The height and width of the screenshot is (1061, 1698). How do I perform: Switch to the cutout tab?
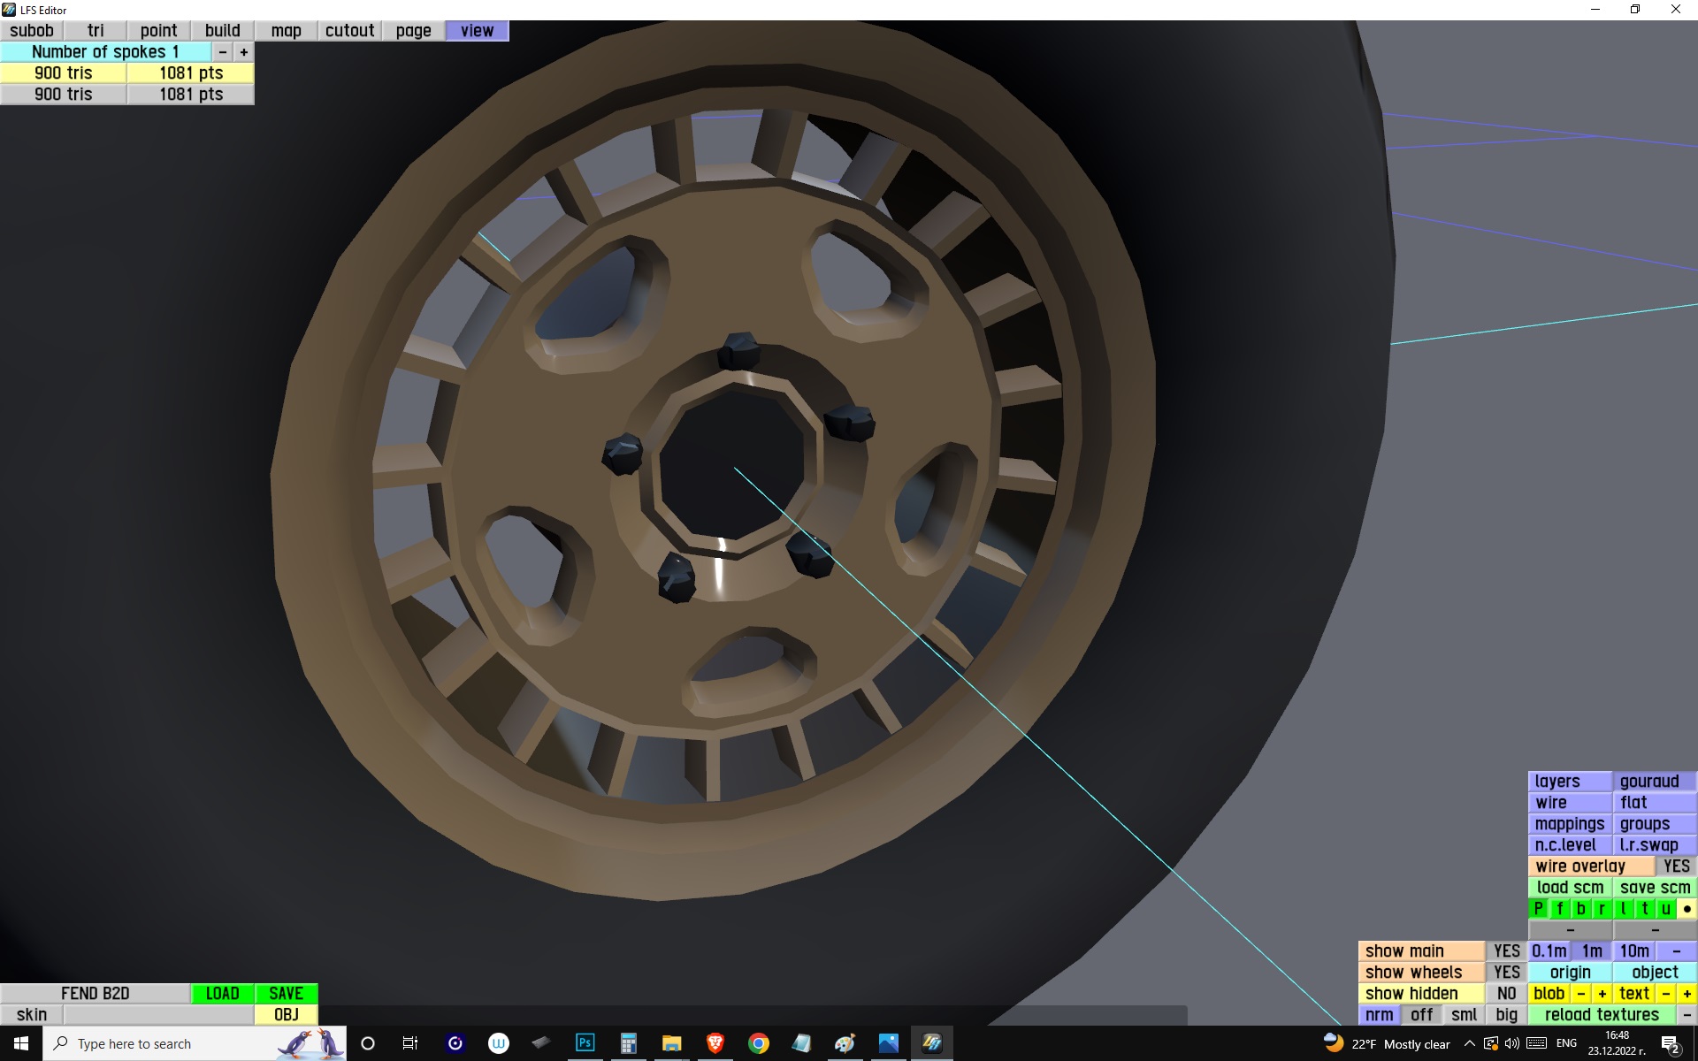(349, 30)
